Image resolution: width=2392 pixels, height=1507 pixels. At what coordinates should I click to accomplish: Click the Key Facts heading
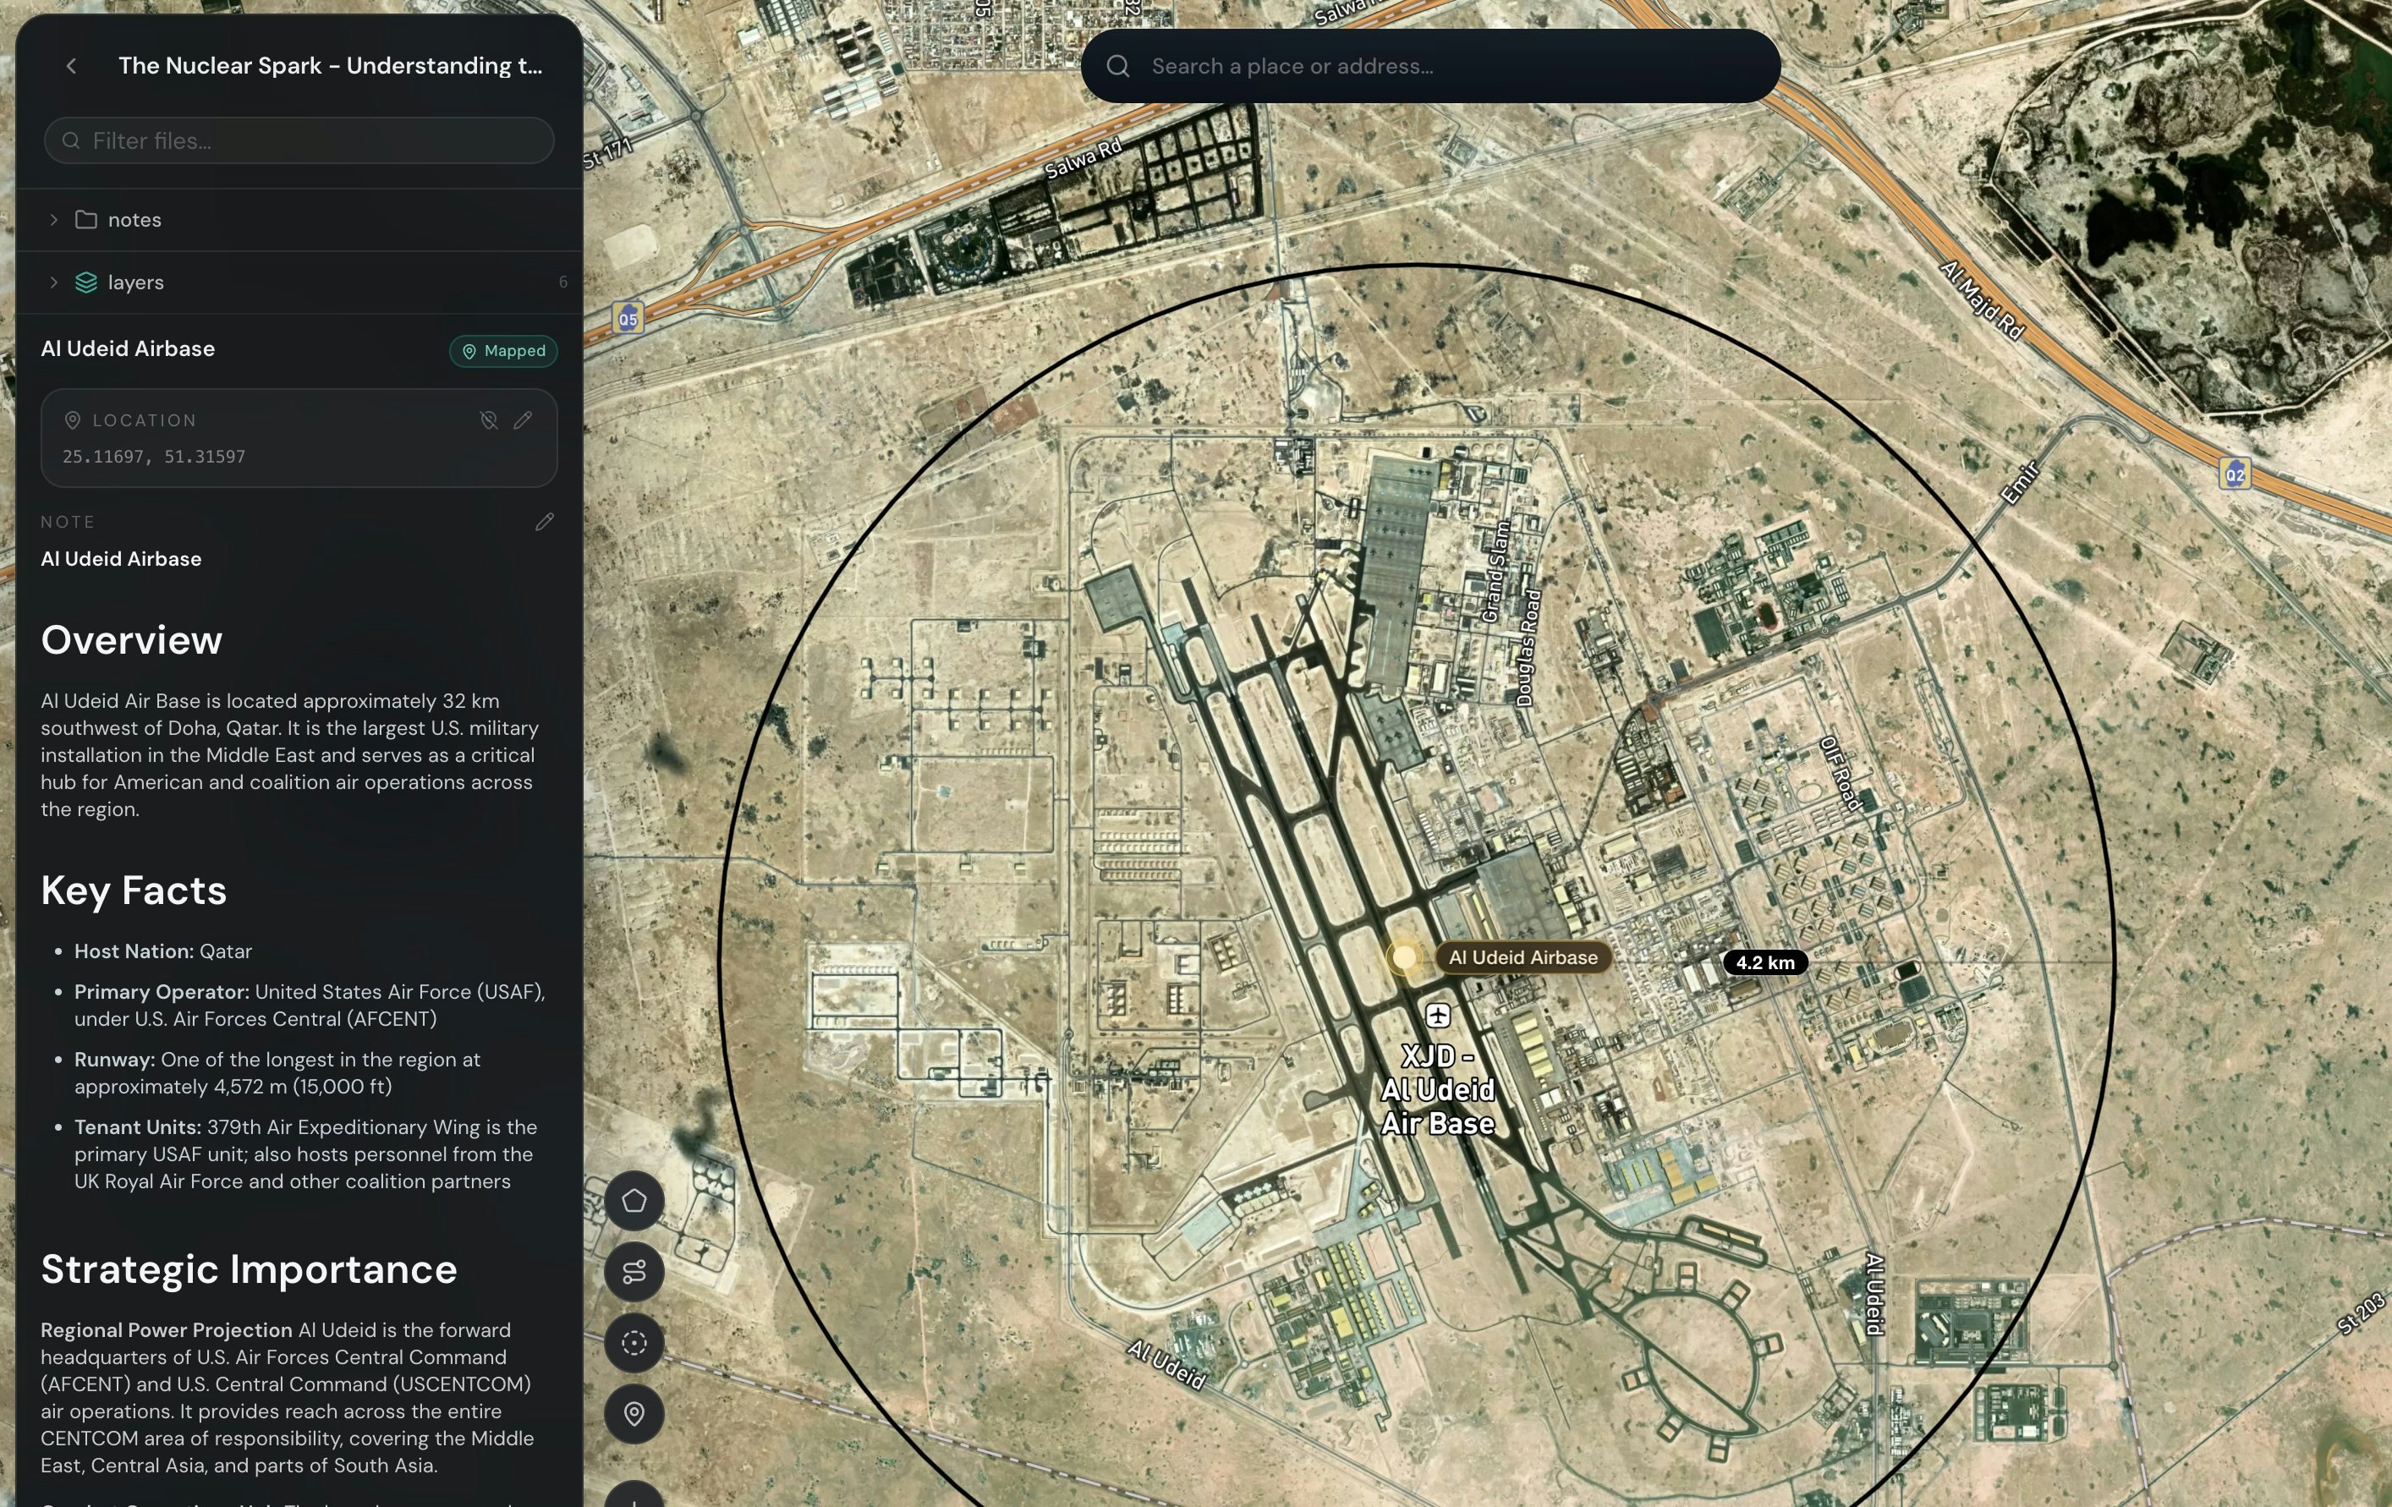(x=134, y=890)
